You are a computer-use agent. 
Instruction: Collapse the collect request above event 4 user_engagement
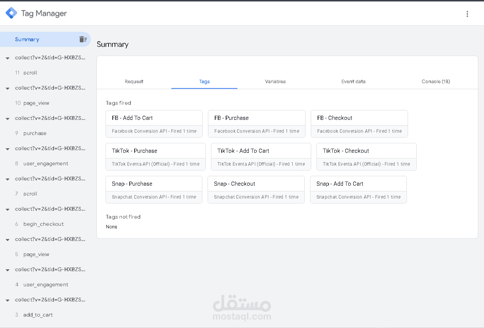8,270
